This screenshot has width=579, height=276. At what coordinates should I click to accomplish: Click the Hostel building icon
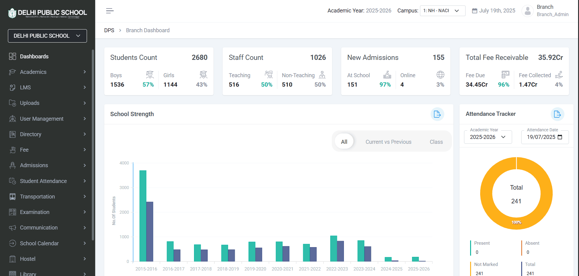(x=12, y=259)
